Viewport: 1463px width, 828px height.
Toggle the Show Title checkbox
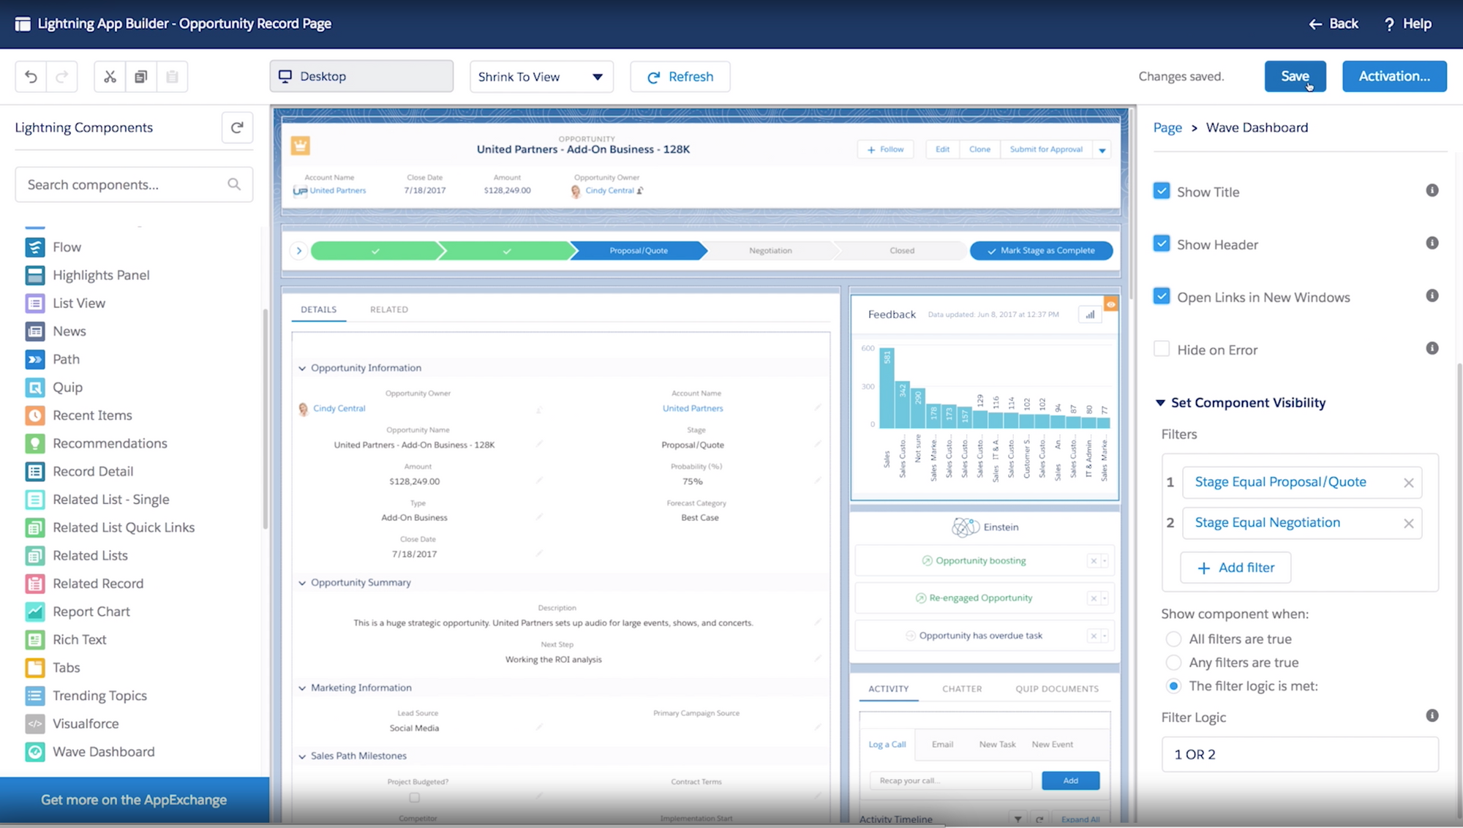1162,191
